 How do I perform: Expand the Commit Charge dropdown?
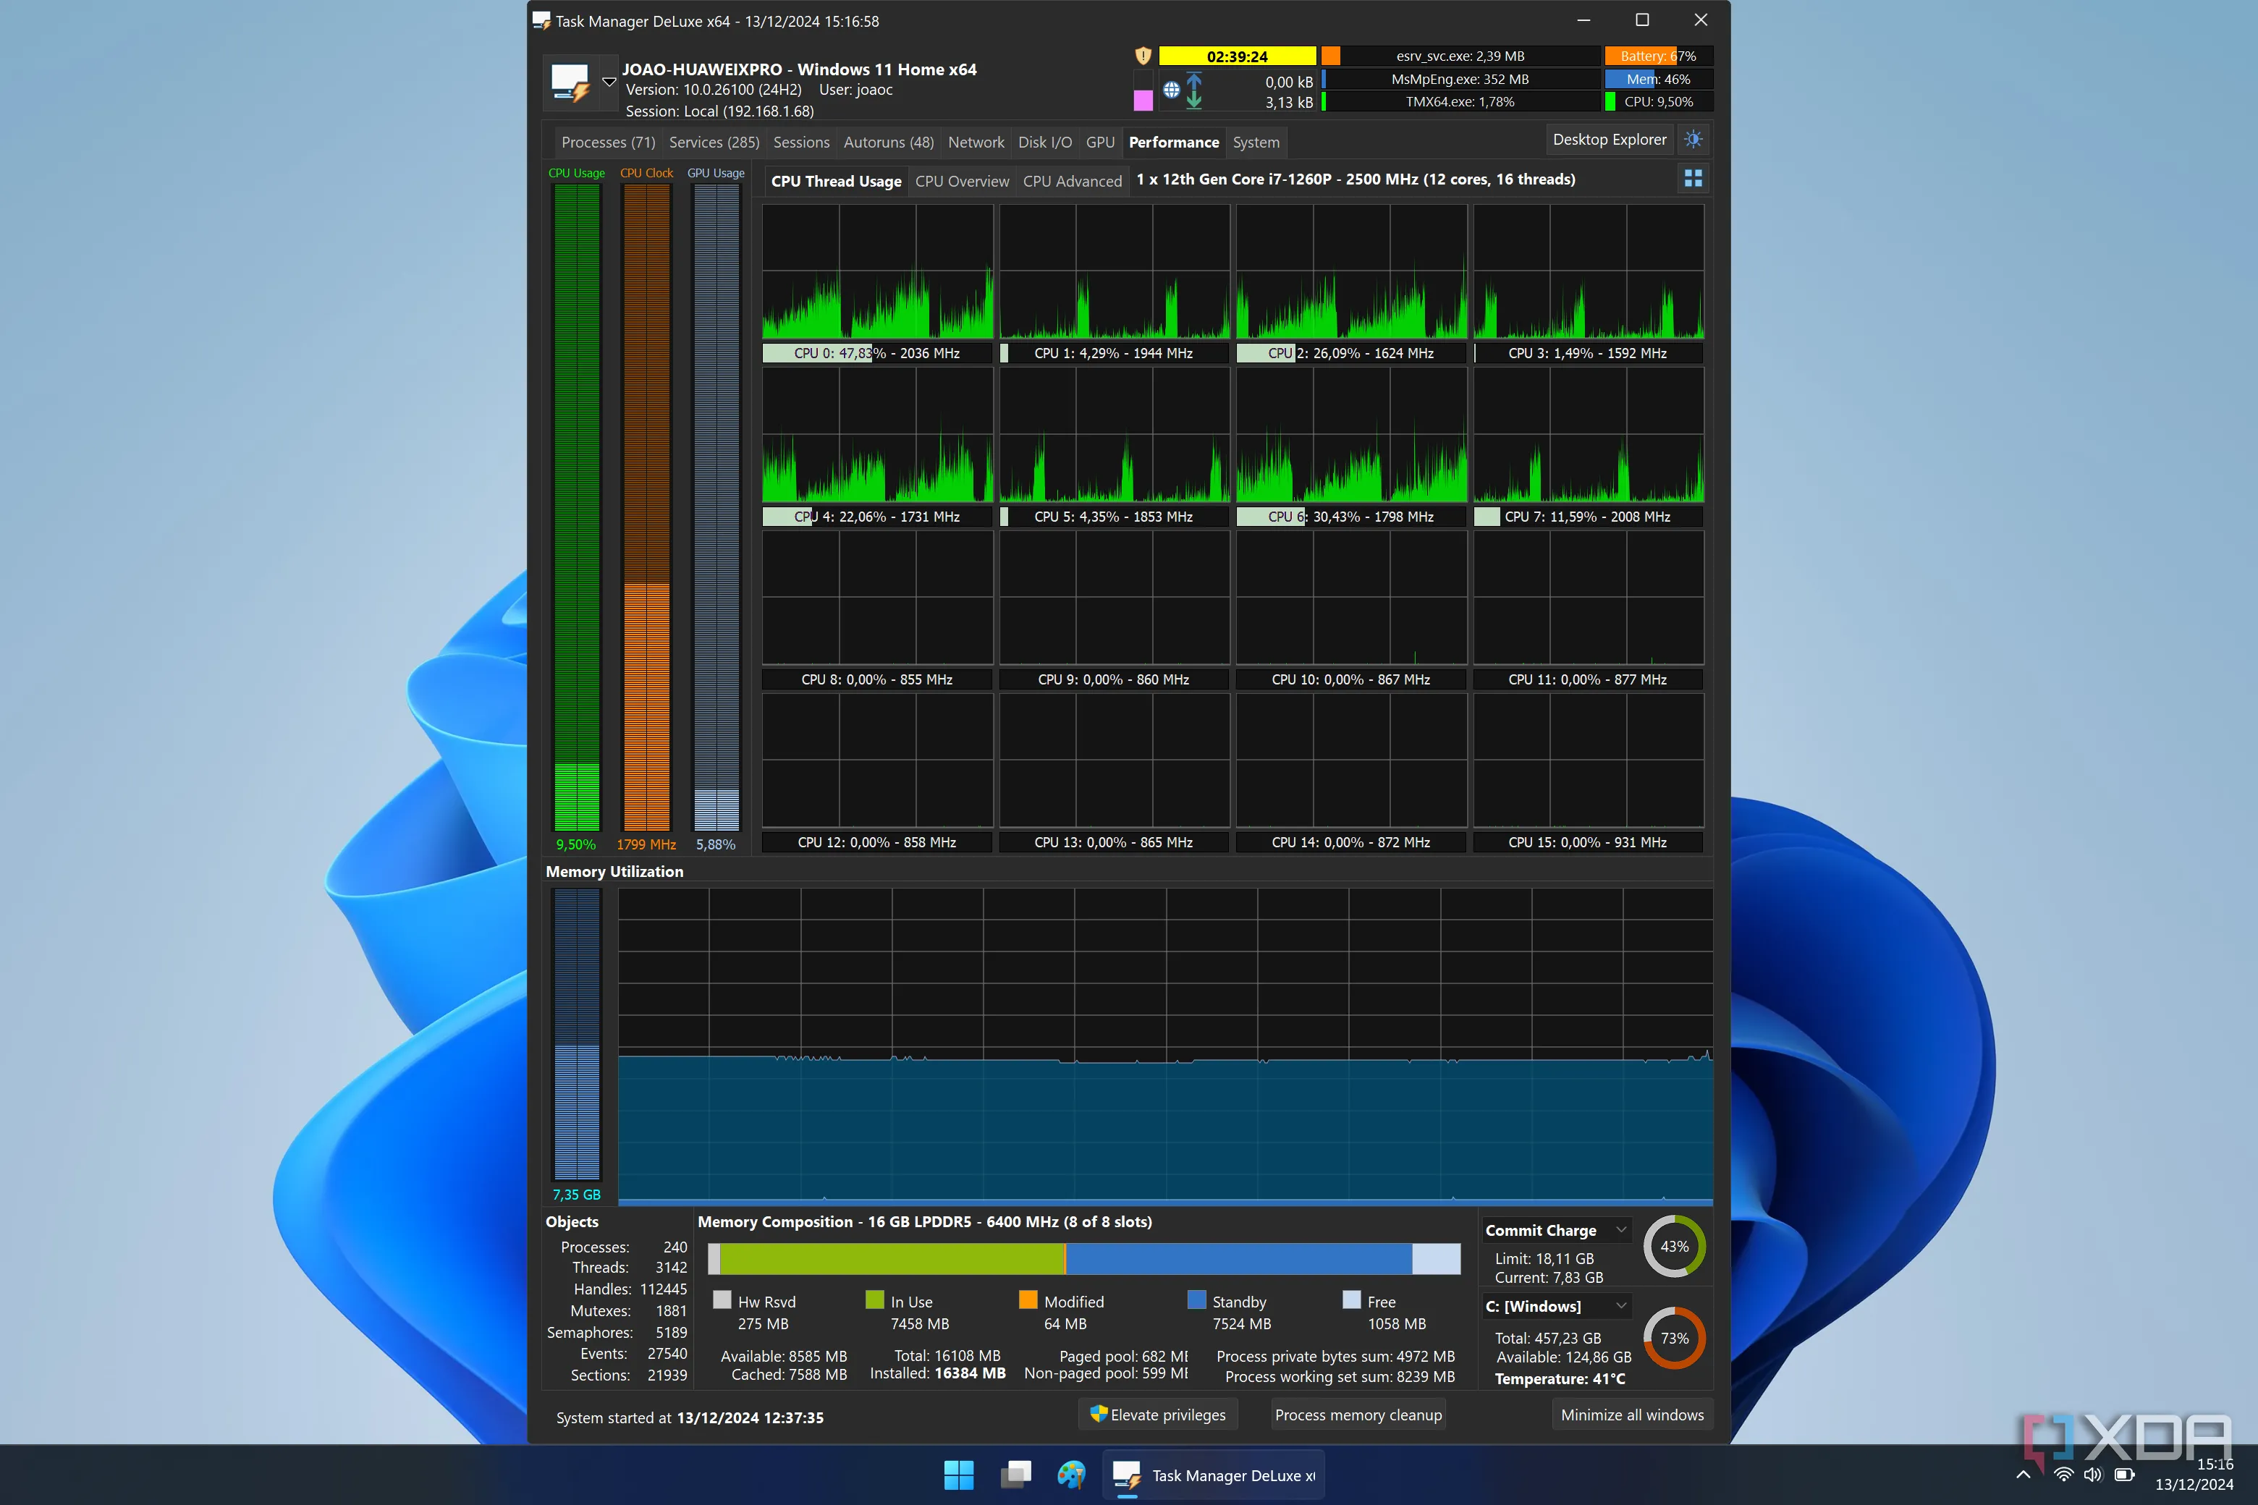1620,1229
